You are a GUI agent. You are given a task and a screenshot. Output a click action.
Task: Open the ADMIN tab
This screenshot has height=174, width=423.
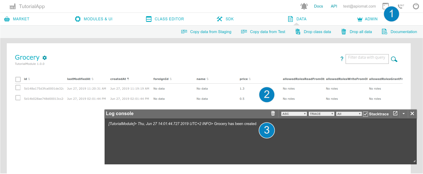tap(371, 19)
